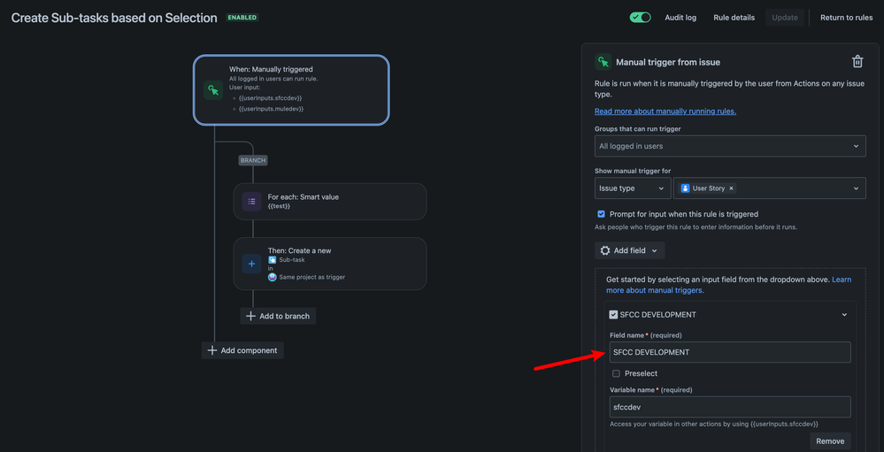
Task: Enable the Preselect checkbox
Action: (616, 373)
